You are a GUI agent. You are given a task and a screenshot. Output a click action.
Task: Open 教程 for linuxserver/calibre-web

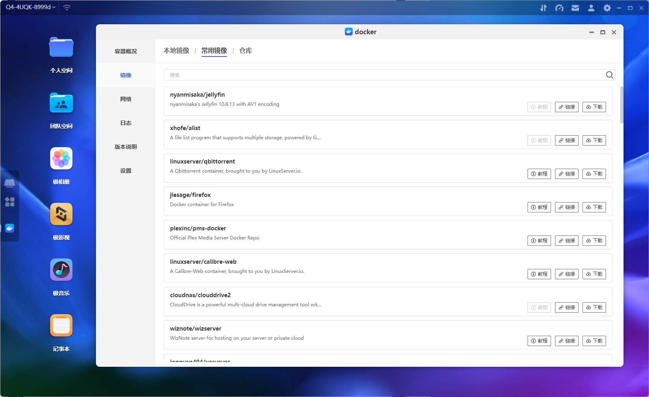click(x=539, y=274)
